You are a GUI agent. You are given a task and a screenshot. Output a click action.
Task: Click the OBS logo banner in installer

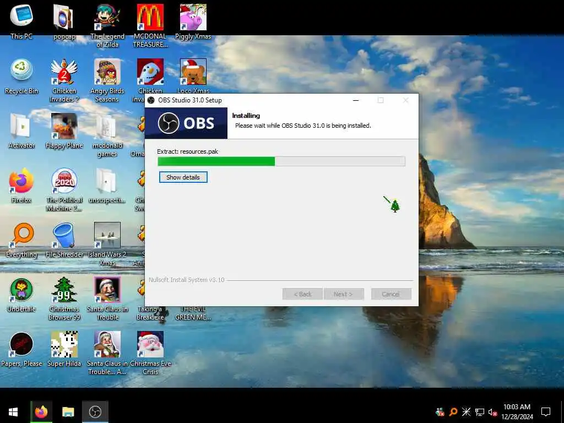pos(186,123)
